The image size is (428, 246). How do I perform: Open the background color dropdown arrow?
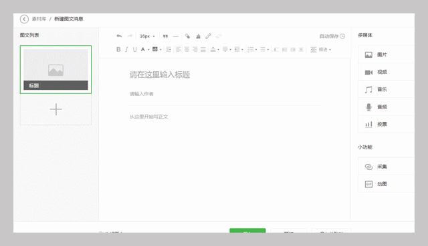pyautogui.click(x=160, y=49)
